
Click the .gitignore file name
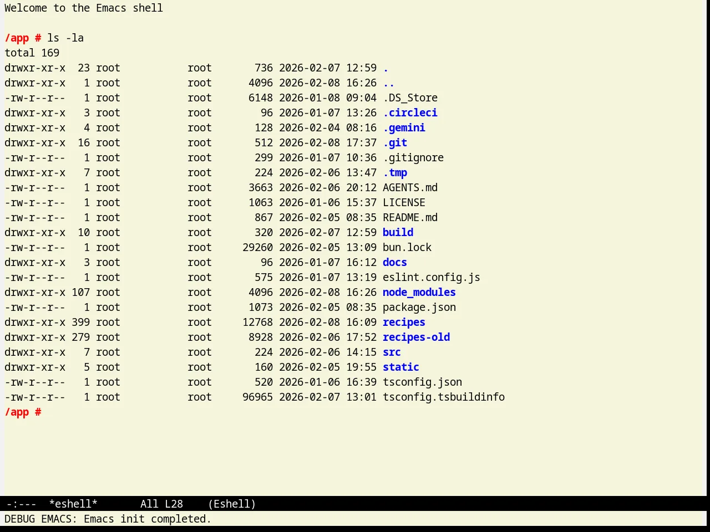click(x=413, y=157)
